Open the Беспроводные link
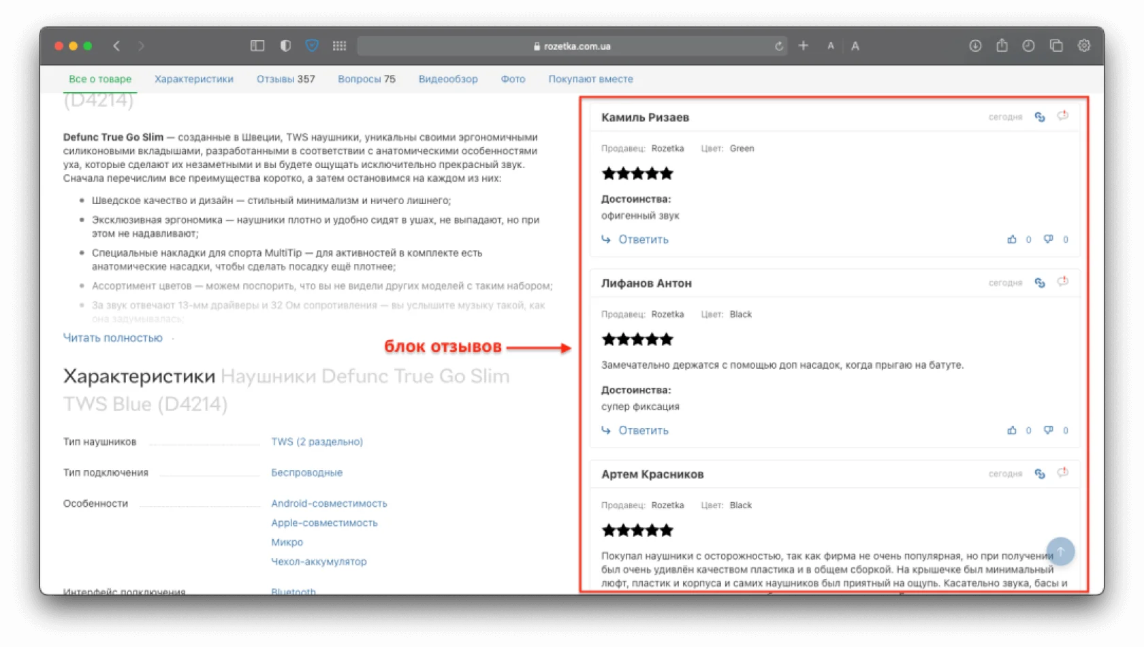 [x=307, y=473]
